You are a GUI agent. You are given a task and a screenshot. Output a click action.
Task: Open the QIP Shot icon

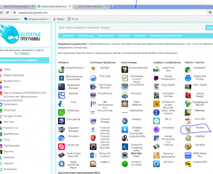[156, 164]
